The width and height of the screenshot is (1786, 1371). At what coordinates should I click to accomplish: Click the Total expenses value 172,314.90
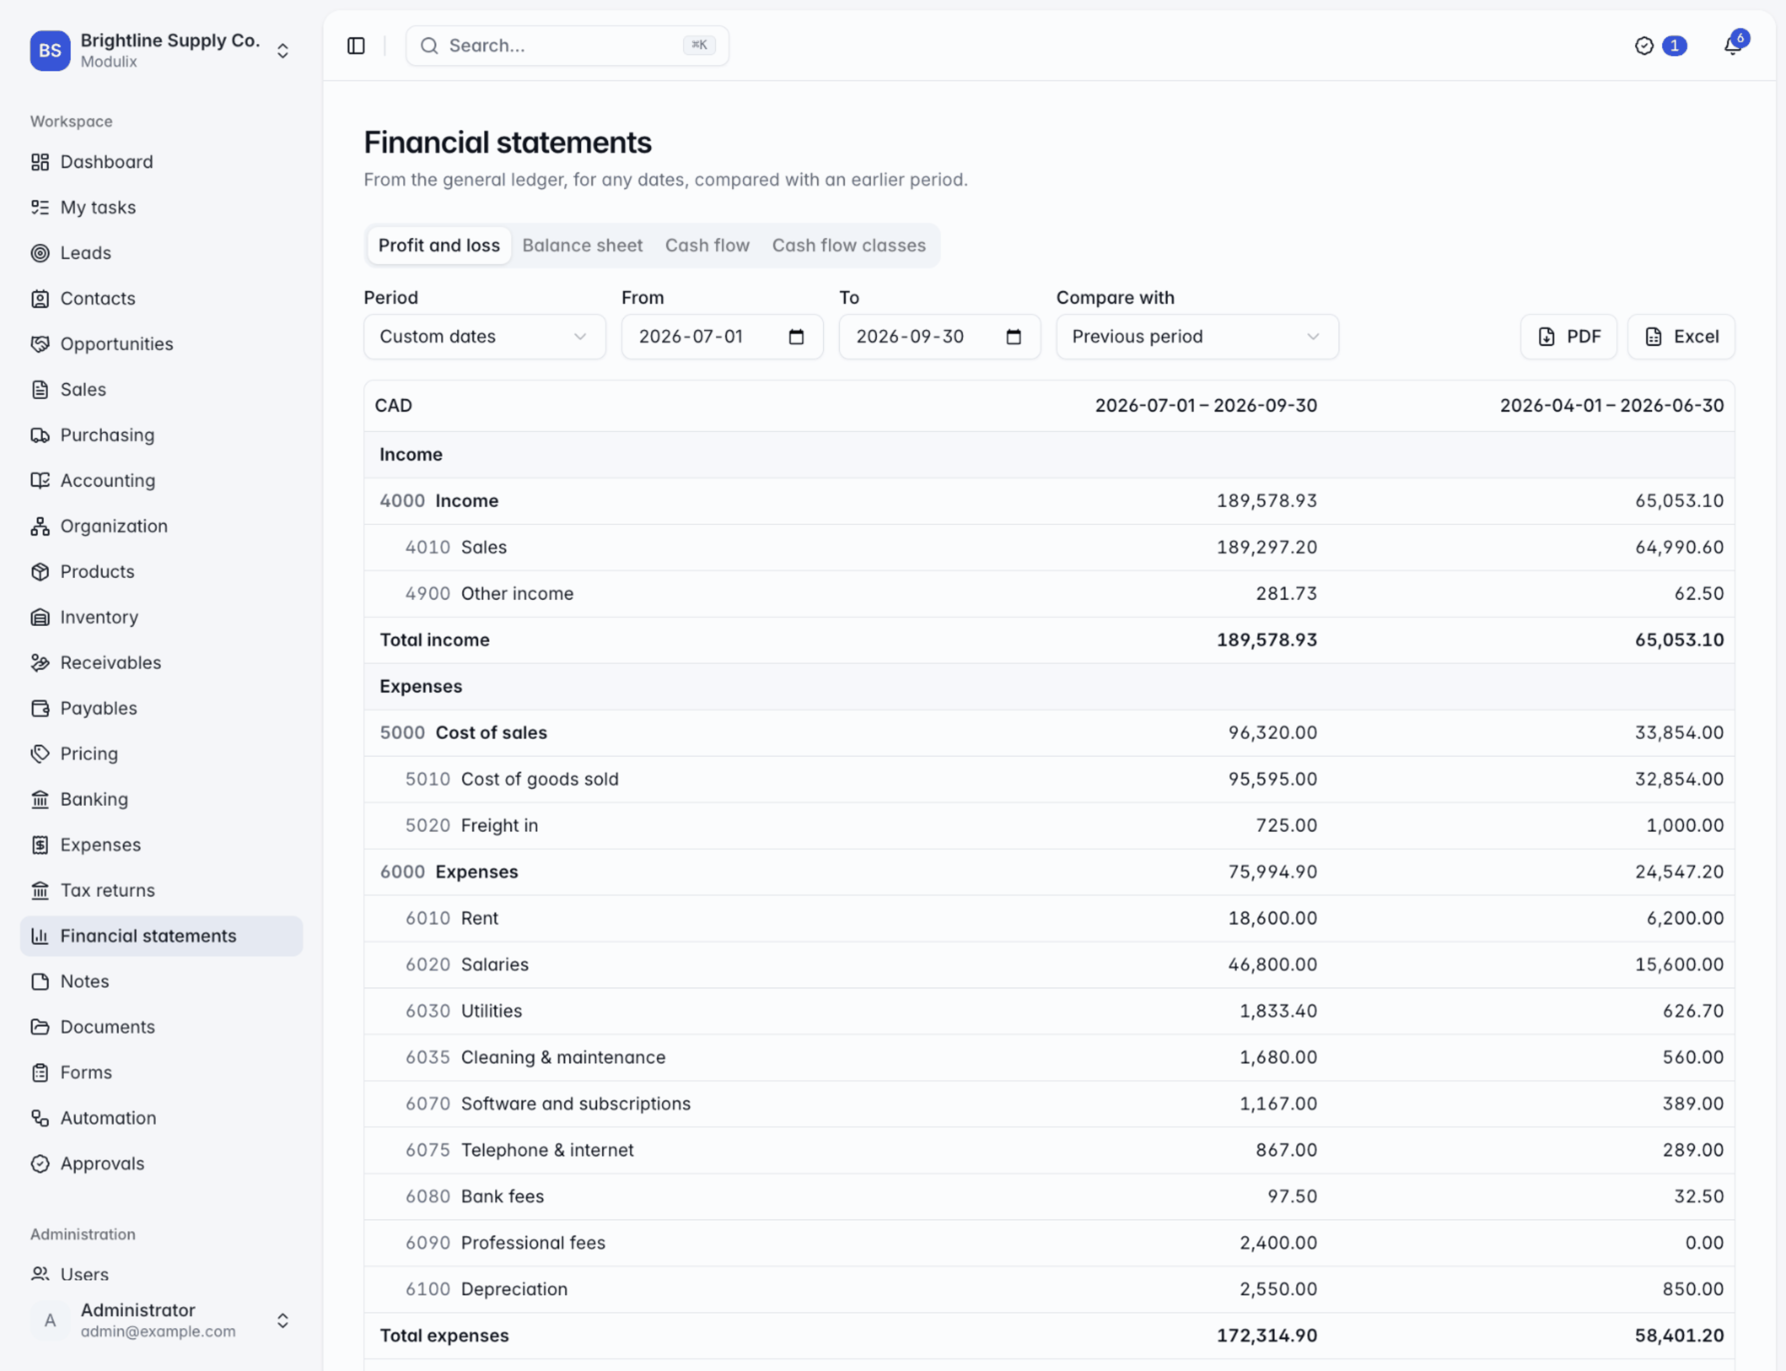coord(1266,1336)
